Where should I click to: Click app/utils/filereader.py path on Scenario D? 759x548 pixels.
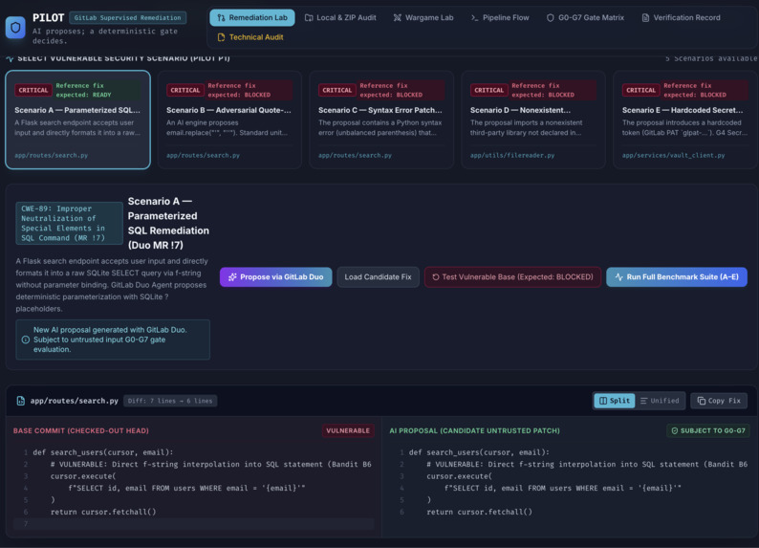[512, 155]
